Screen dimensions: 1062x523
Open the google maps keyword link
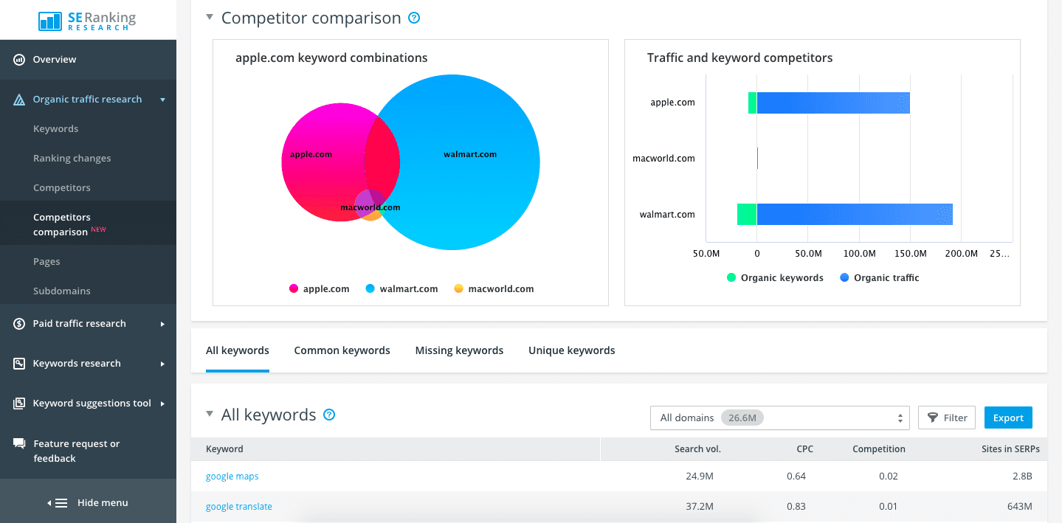click(x=232, y=477)
